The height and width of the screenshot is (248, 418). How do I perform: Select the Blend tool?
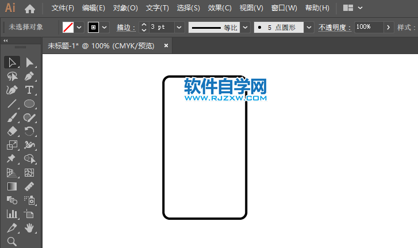pos(12,200)
